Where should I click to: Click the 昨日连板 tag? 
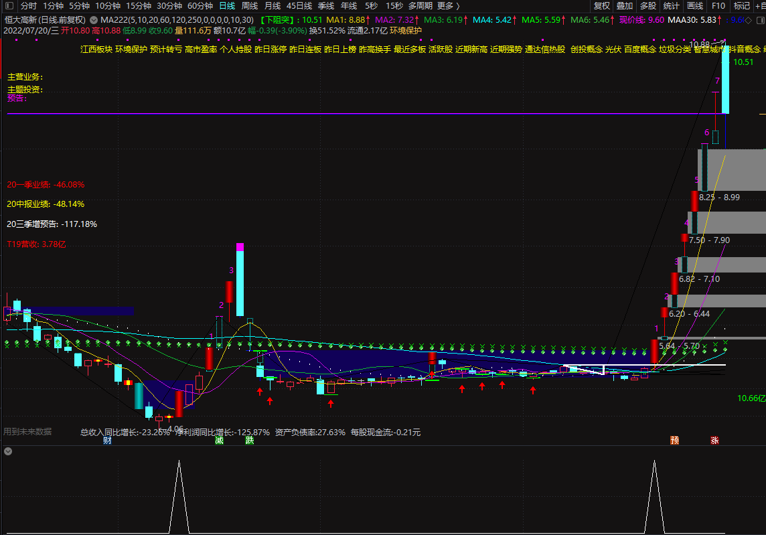tap(305, 50)
